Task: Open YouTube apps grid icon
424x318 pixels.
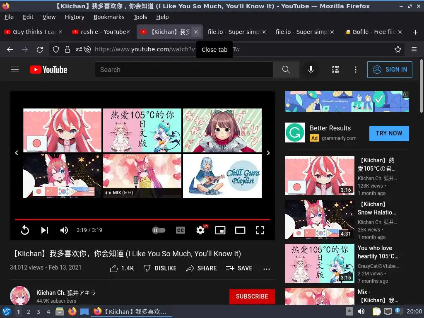Action: pyautogui.click(x=335, y=70)
